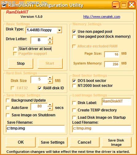Tick the AutoSave checkbox
This screenshot has width=137, height=155.
coord(8,108)
